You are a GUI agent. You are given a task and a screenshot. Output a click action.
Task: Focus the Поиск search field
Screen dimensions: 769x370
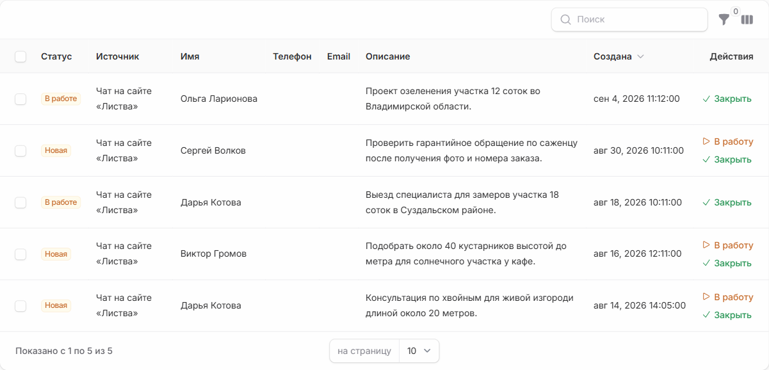[629, 19]
